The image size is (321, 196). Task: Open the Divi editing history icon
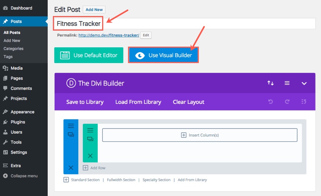304,102
